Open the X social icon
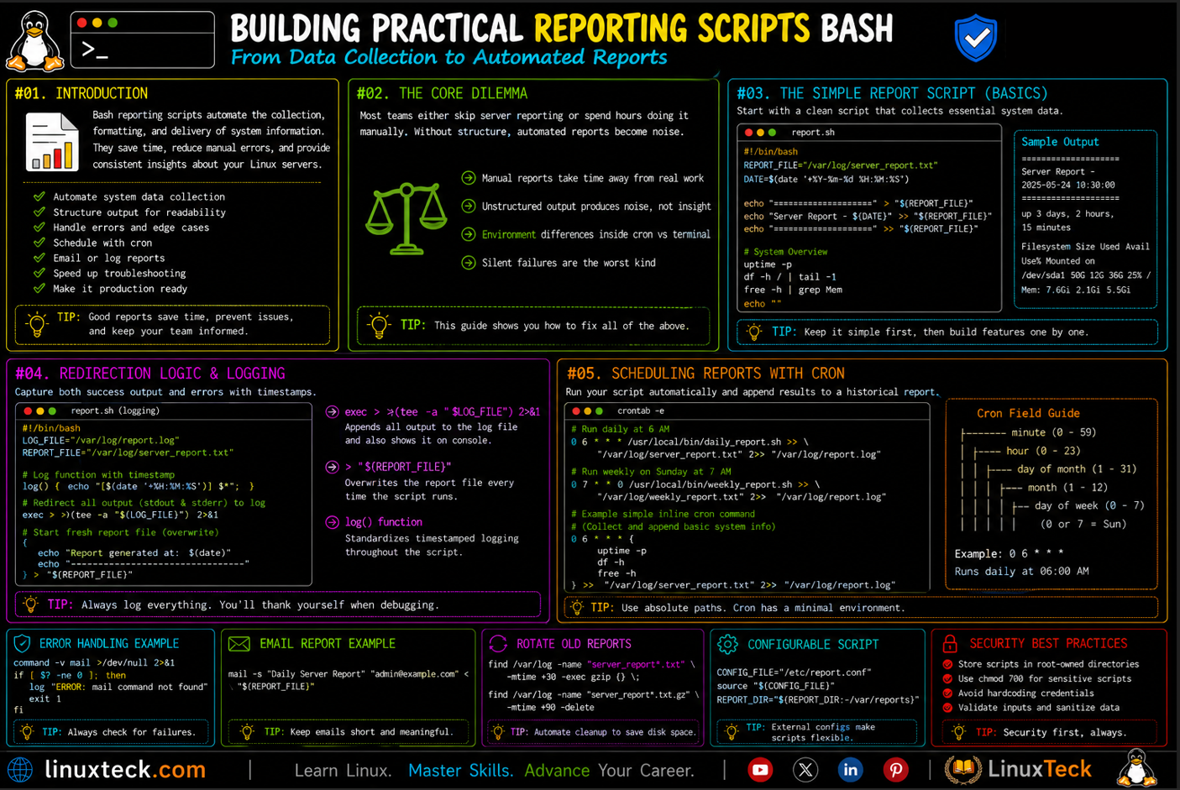This screenshot has height=790, width=1180. [805, 769]
